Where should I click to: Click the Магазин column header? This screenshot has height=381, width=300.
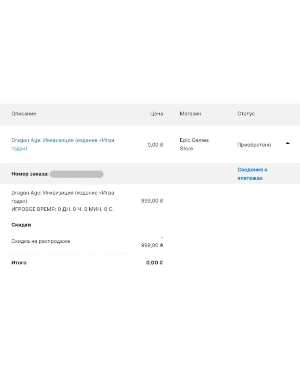pos(190,113)
